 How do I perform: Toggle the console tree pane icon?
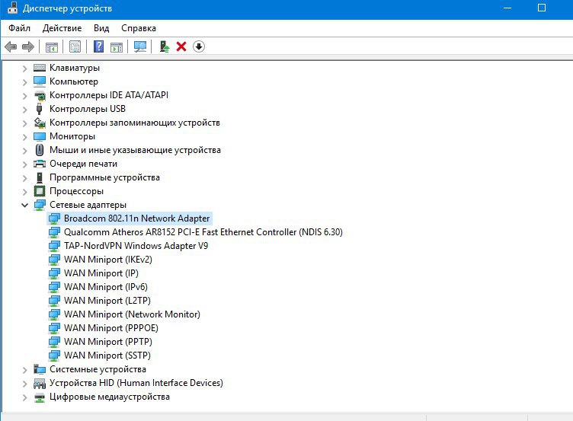52,46
